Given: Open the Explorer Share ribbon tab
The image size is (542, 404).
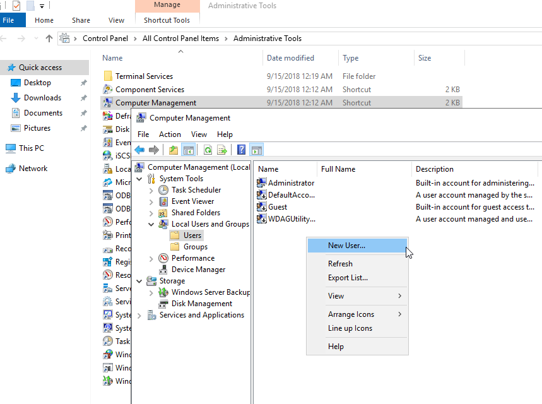Looking at the screenshot, I should tap(81, 20).
